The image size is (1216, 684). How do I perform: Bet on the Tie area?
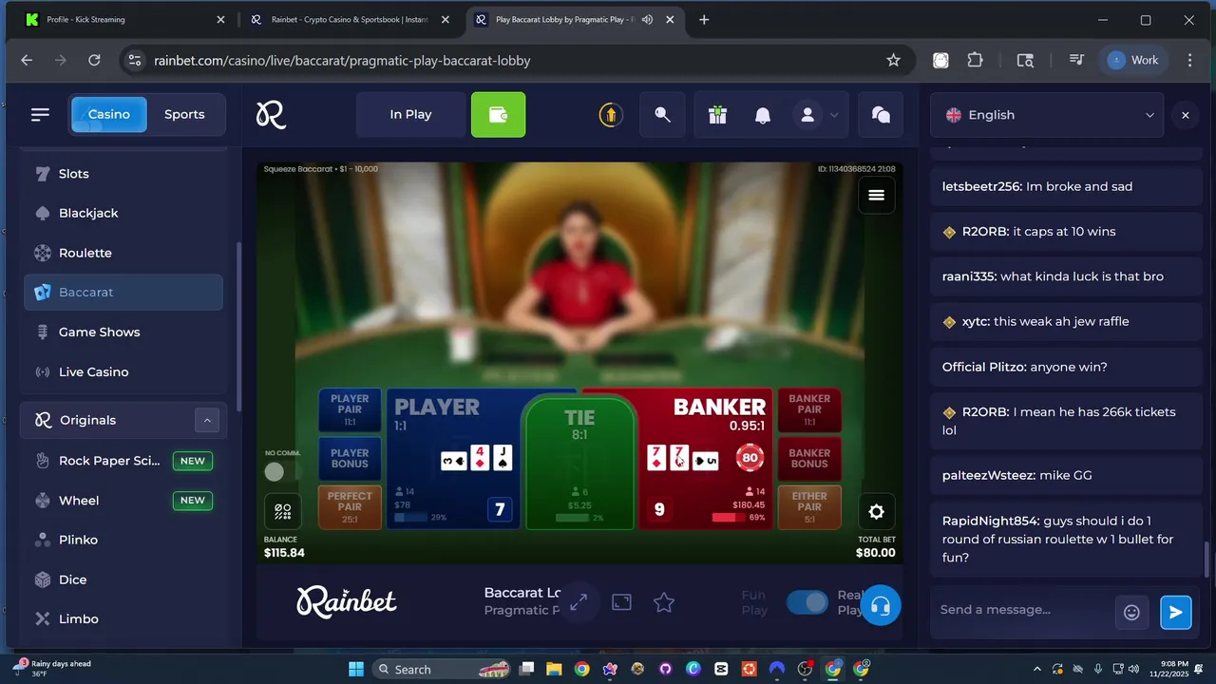(579, 464)
